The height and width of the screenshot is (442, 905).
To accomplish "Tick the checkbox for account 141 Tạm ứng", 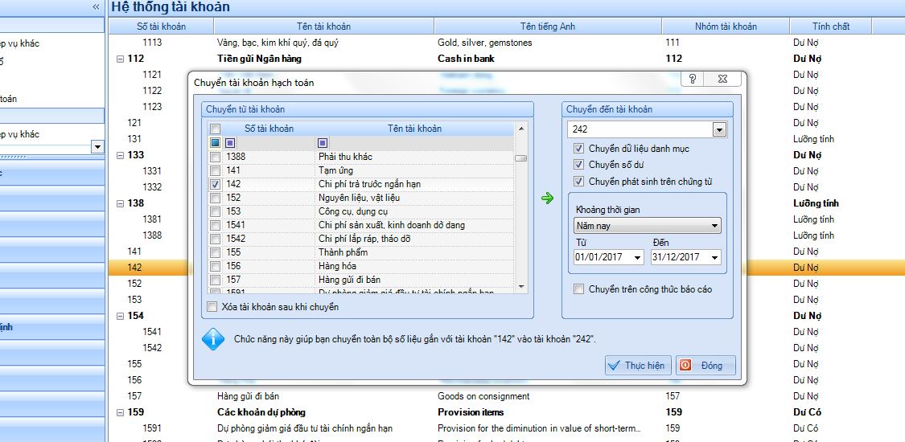I will point(215,170).
